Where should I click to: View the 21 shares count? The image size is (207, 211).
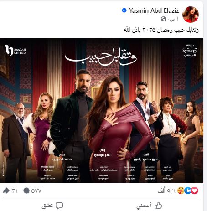pos(15,190)
